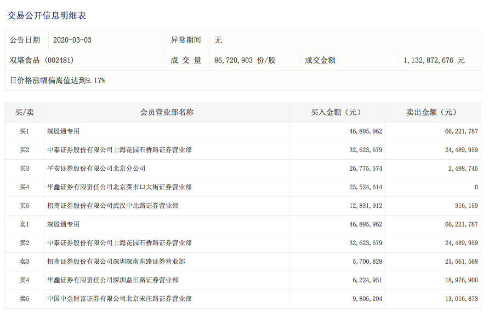The height and width of the screenshot is (313, 489).
Task: Select the 卖5 row label
Action: click(24, 299)
